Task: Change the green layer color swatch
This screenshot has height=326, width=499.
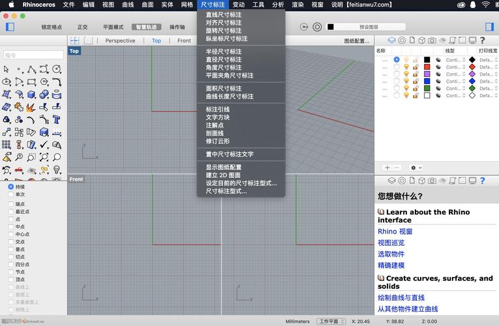Action: [x=427, y=88]
